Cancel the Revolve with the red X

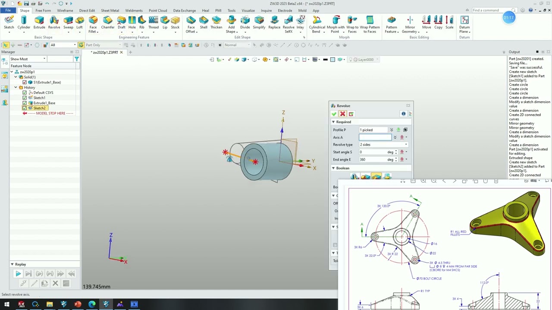click(x=342, y=114)
